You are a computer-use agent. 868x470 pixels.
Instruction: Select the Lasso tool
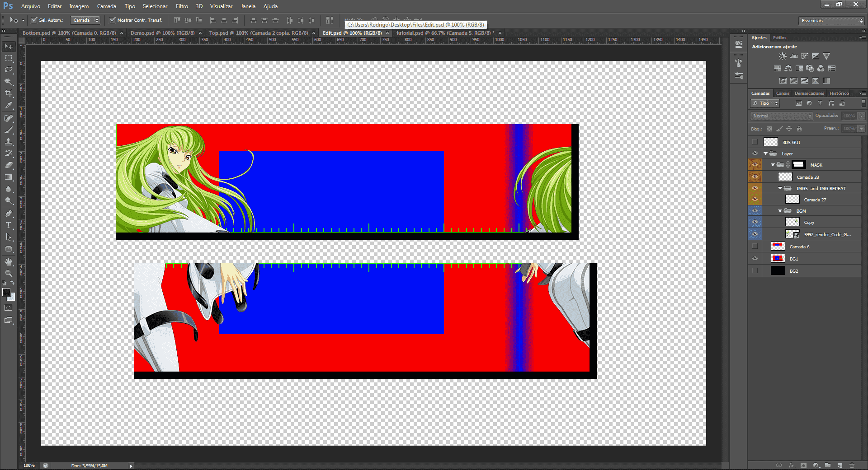pos(9,70)
